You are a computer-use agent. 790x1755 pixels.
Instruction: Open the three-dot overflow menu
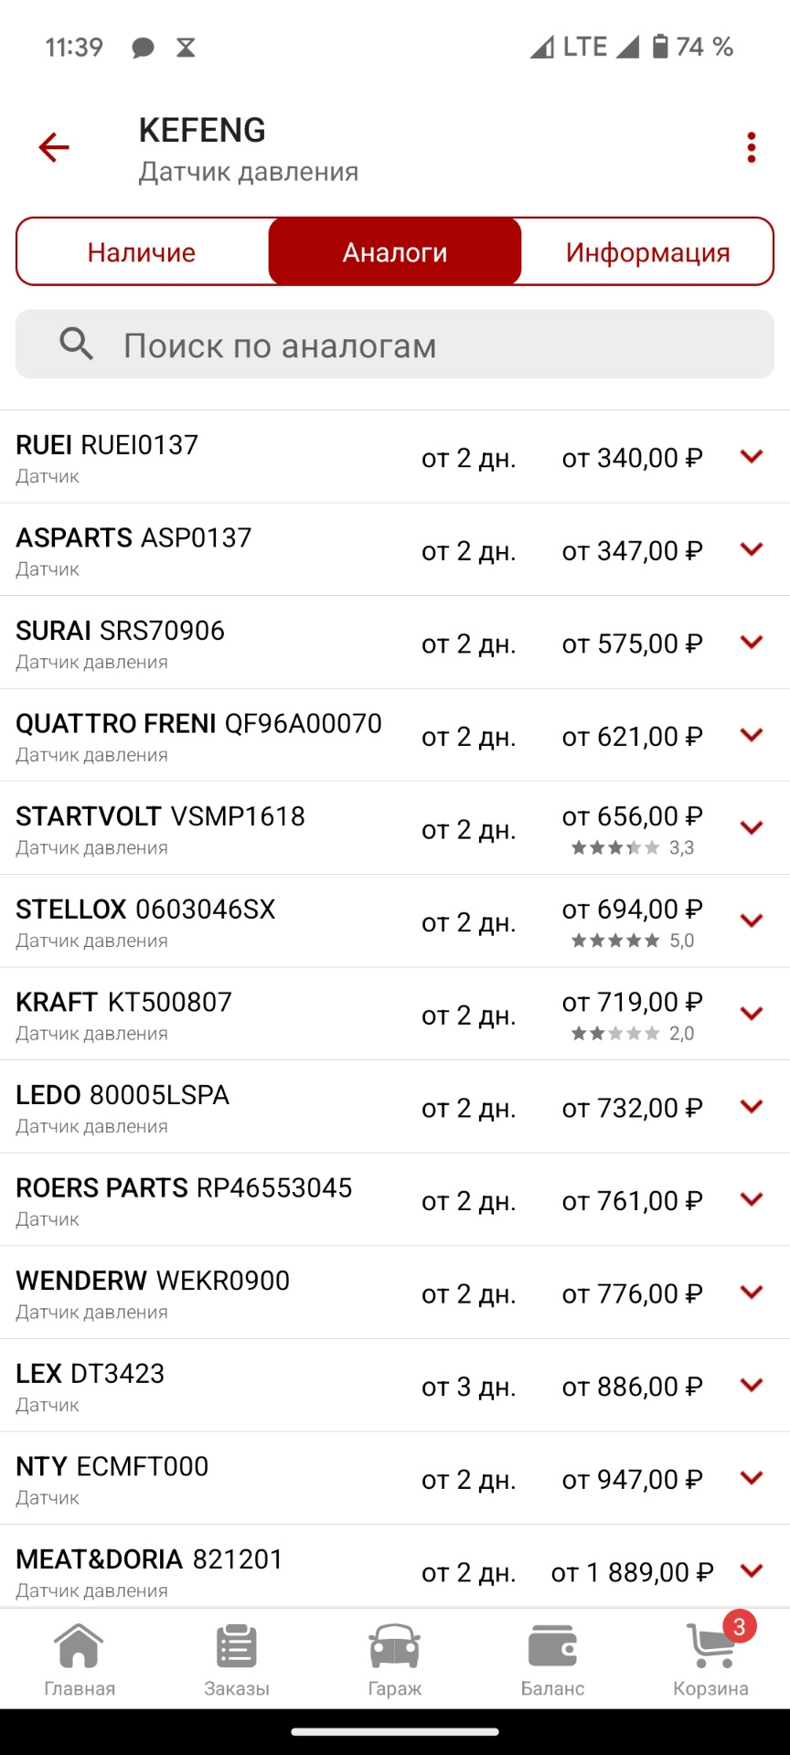[751, 147]
